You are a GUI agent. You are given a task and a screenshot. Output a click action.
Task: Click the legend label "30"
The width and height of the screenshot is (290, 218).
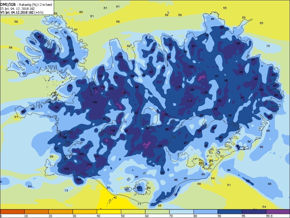point(74,216)
